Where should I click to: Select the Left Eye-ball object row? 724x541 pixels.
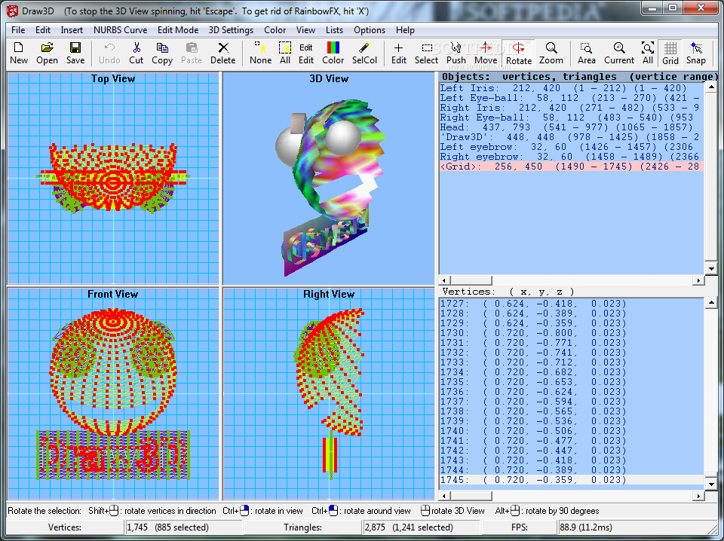point(572,98)
